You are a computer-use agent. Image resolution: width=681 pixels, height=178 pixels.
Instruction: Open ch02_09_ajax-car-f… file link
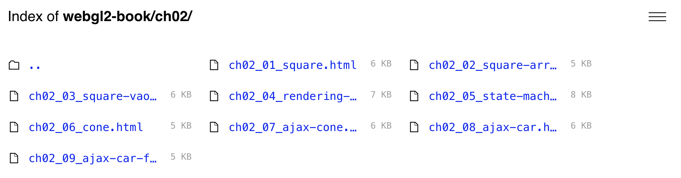(x=92, y=158)
